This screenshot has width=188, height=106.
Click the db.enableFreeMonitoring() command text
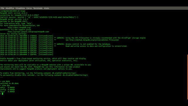point(64,73)
